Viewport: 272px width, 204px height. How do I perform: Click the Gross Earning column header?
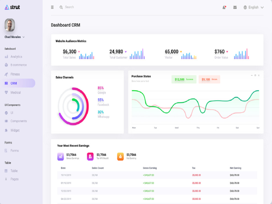click(x=150, y=168)
